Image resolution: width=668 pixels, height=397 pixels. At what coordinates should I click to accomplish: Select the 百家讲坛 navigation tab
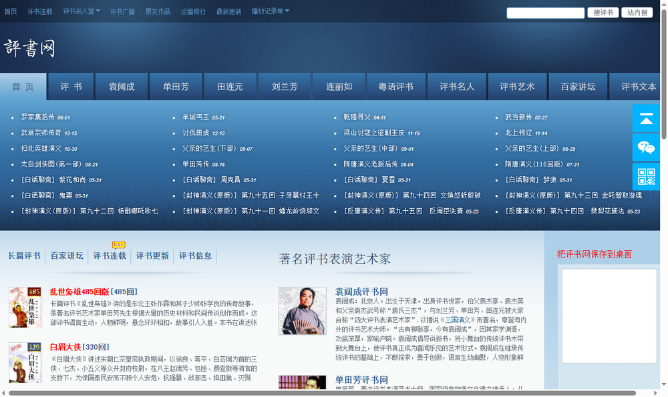click(x=578, y=86)
